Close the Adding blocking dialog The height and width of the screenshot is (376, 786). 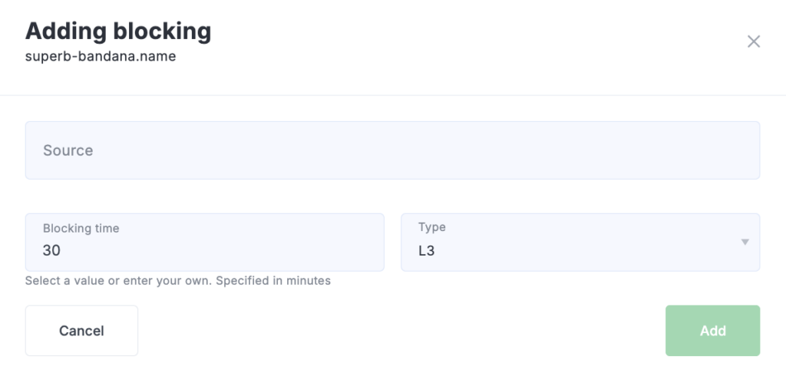point(753,41)
